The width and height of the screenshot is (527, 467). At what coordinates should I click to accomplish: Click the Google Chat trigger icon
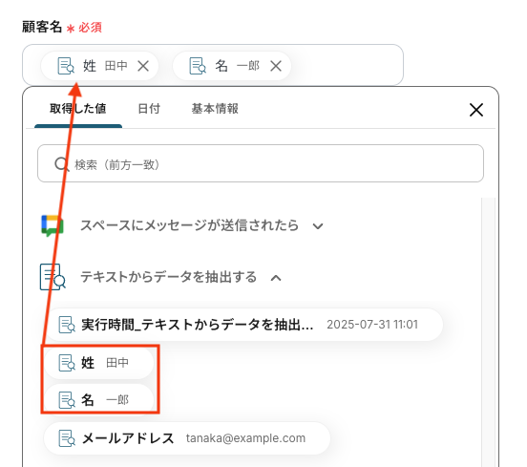pyautogui.click(x=53, y=225)
